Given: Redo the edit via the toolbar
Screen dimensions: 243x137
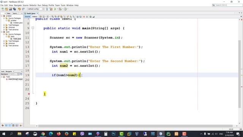Looking at the screenshot, I should (x=23, y=9).
